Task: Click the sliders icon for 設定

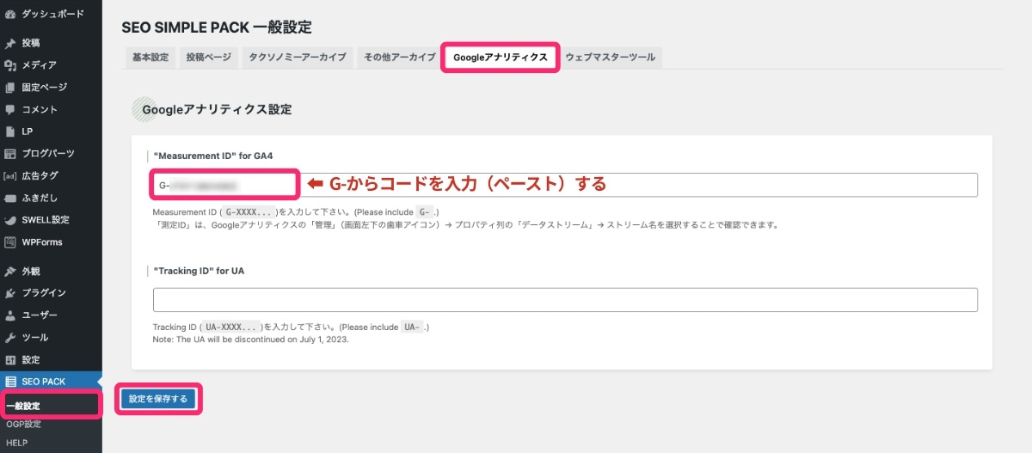Action: tap(10, 360)
